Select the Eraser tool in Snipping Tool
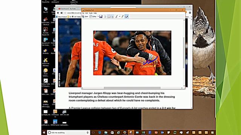 (127, 16)
